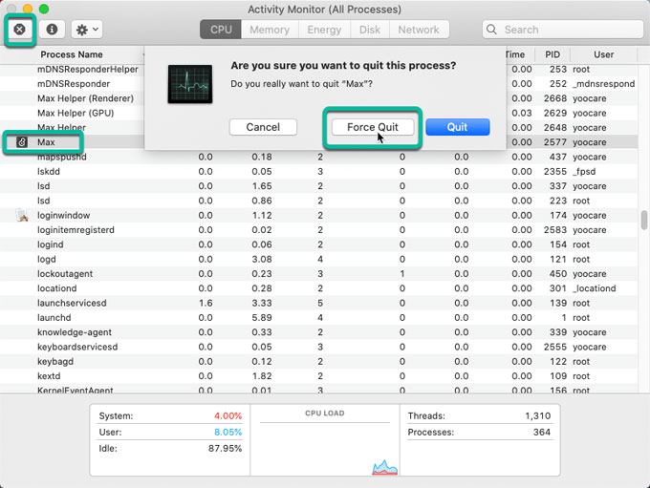650x488 pixels.
Task: Click the blue Quit button
Action: (x=457, y=127)
